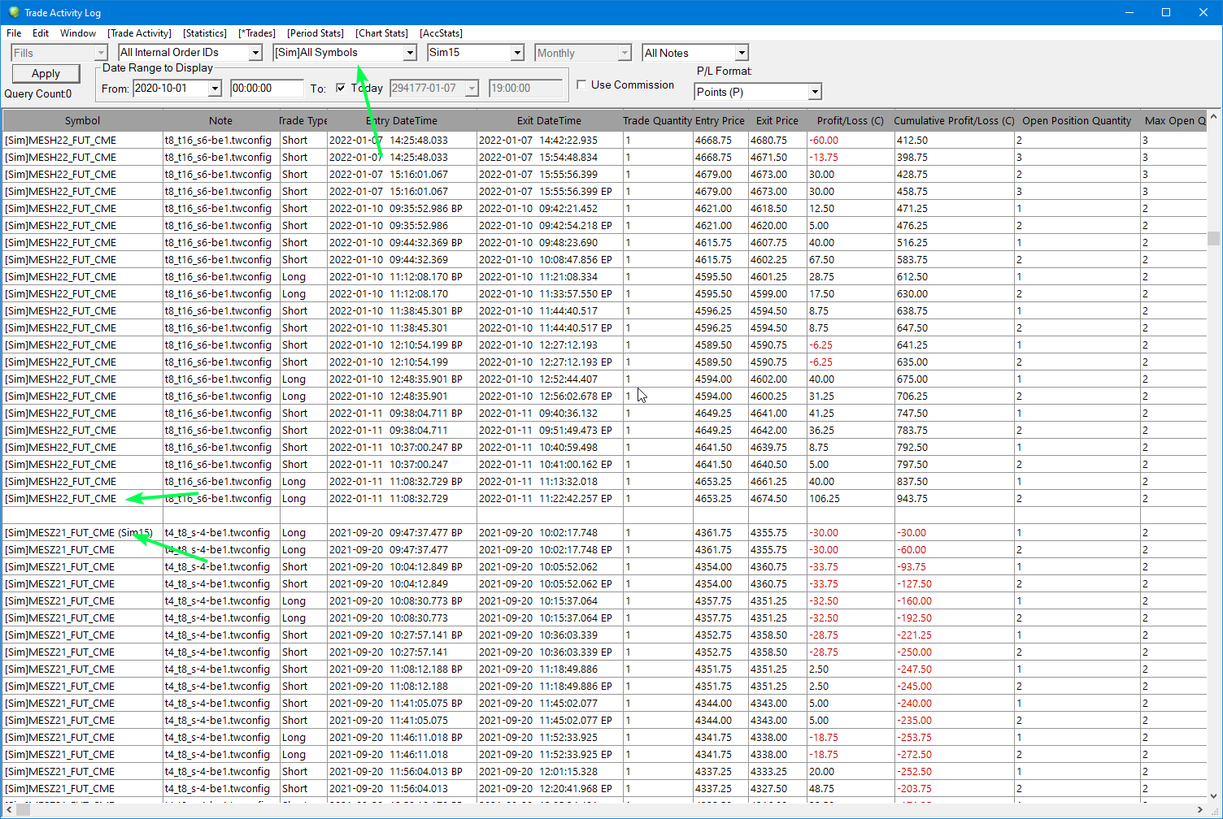1223x819 pixels.
Task: Open the File menu
Action: pyautogui.click(x=14, y=33)
